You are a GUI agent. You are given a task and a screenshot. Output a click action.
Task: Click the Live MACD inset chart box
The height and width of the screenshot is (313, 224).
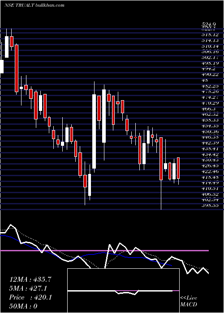point(123,291)
